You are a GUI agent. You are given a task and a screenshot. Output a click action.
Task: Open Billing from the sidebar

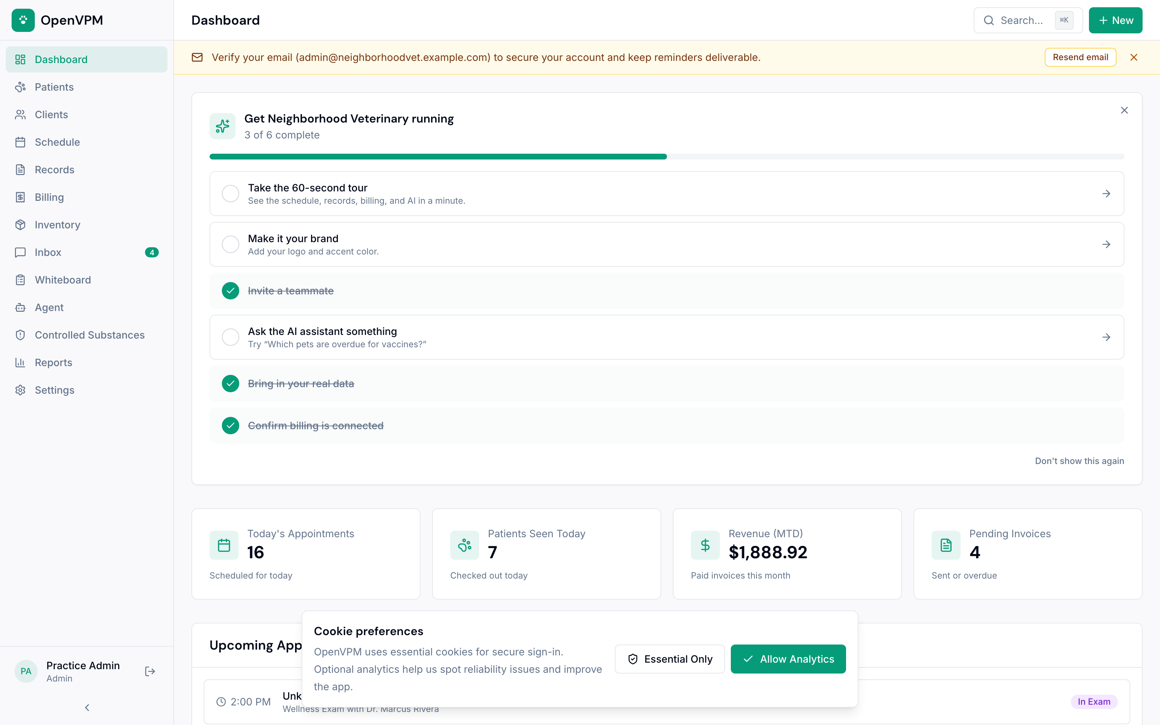coord(87,197)
